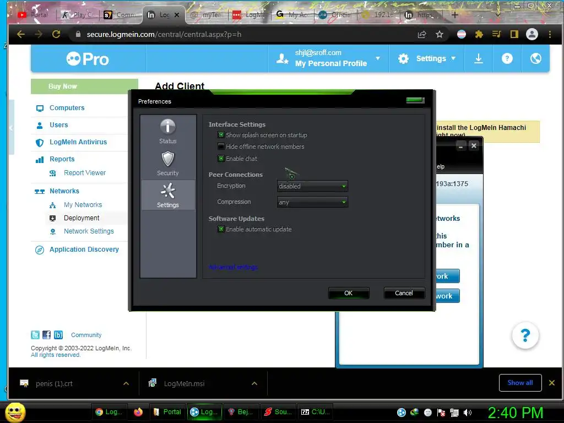Screen dimensions: 564x423
Task: Switch to the myTen tab
Action: pos(206,15)
